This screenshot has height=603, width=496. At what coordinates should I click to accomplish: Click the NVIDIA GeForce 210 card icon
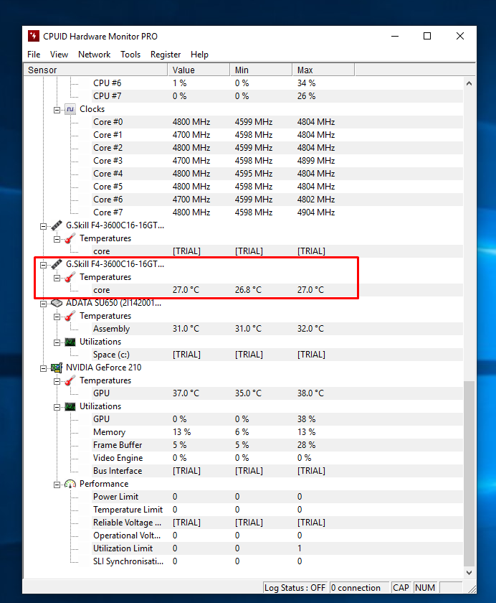click(57, 368)
